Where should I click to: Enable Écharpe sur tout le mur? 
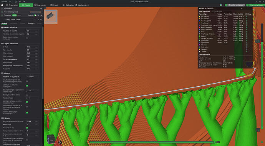(27, 95)
